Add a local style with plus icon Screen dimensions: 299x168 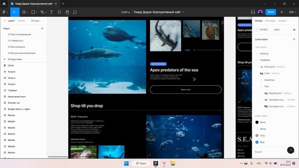click(294, 39)
